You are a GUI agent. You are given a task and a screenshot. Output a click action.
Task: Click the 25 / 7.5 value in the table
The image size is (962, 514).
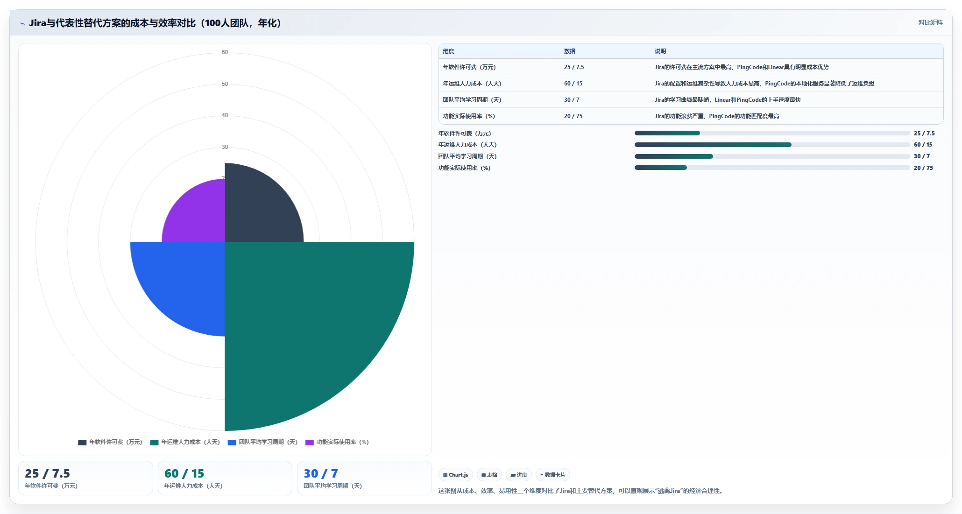pos(574,67)
